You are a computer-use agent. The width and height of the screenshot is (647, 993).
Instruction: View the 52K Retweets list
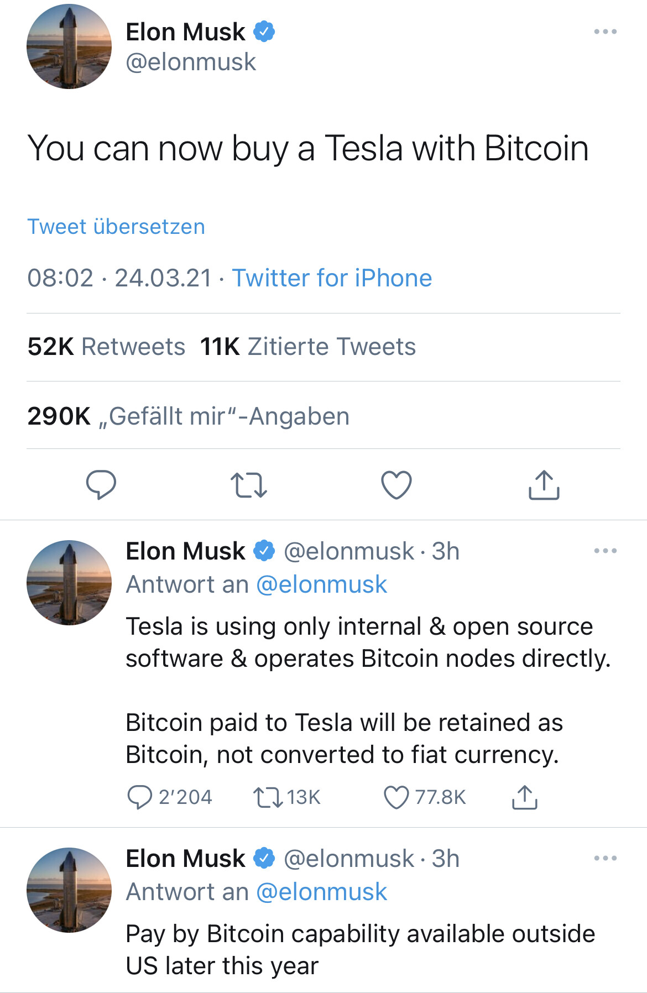coord(106,347)
